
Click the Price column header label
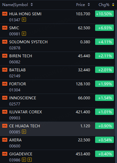[x=81, y=5]
